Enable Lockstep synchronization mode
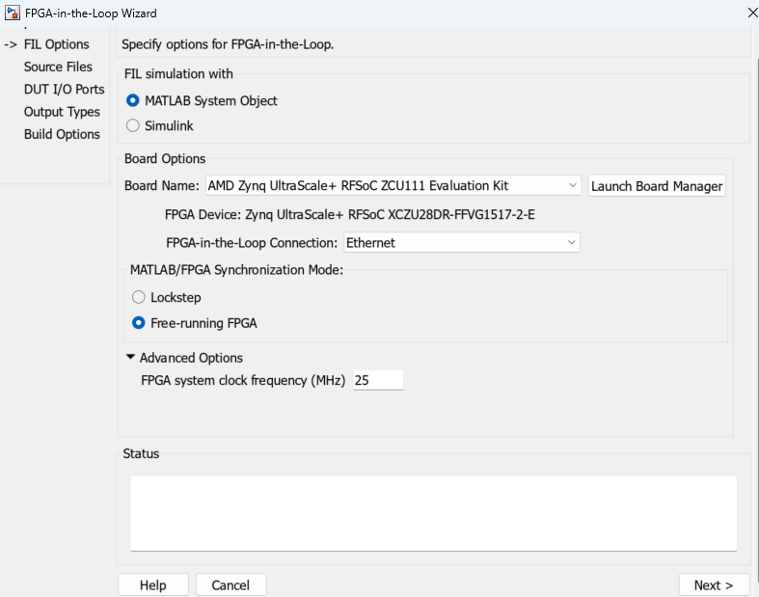759x597 pixels. (x=139, y=298)
